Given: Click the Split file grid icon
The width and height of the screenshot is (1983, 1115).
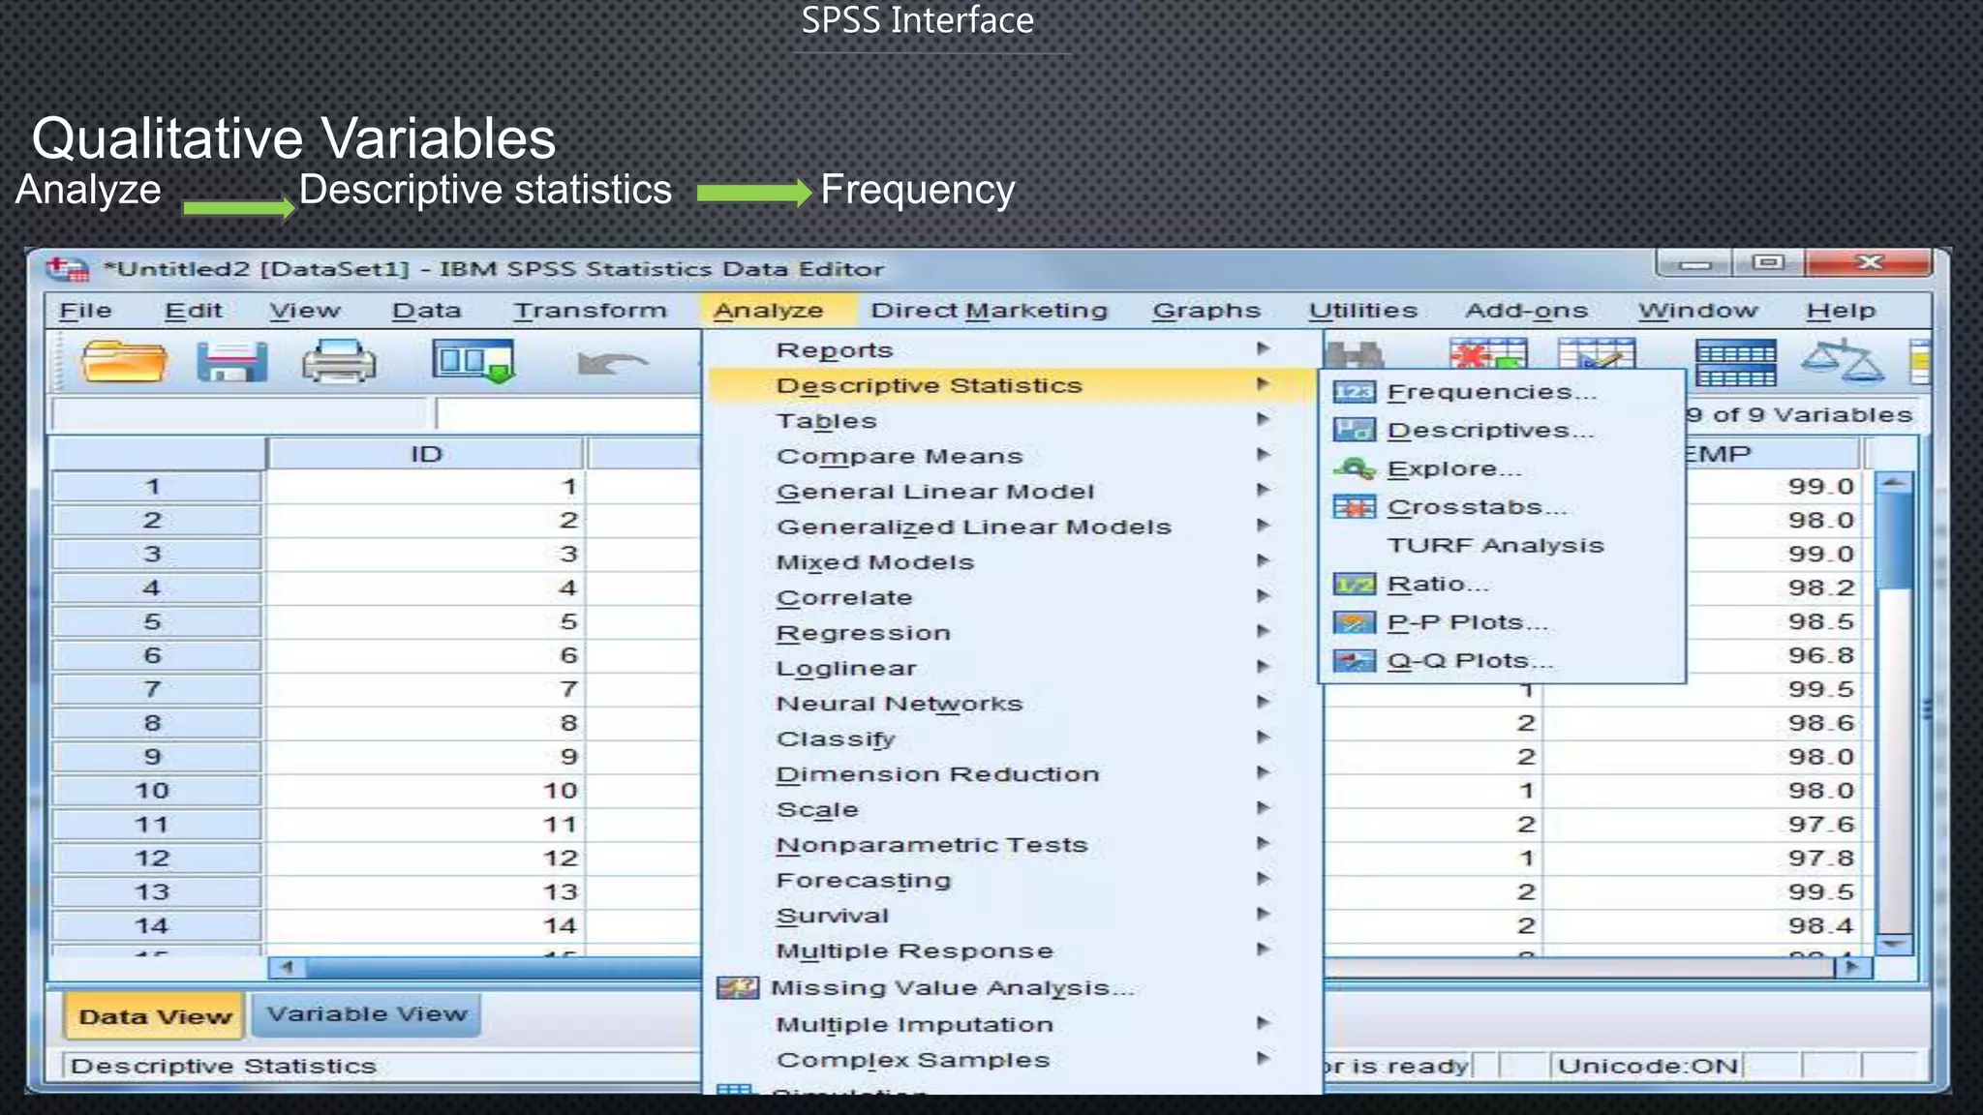Looking at the screenshot, I should click(x=1735, y=363).
